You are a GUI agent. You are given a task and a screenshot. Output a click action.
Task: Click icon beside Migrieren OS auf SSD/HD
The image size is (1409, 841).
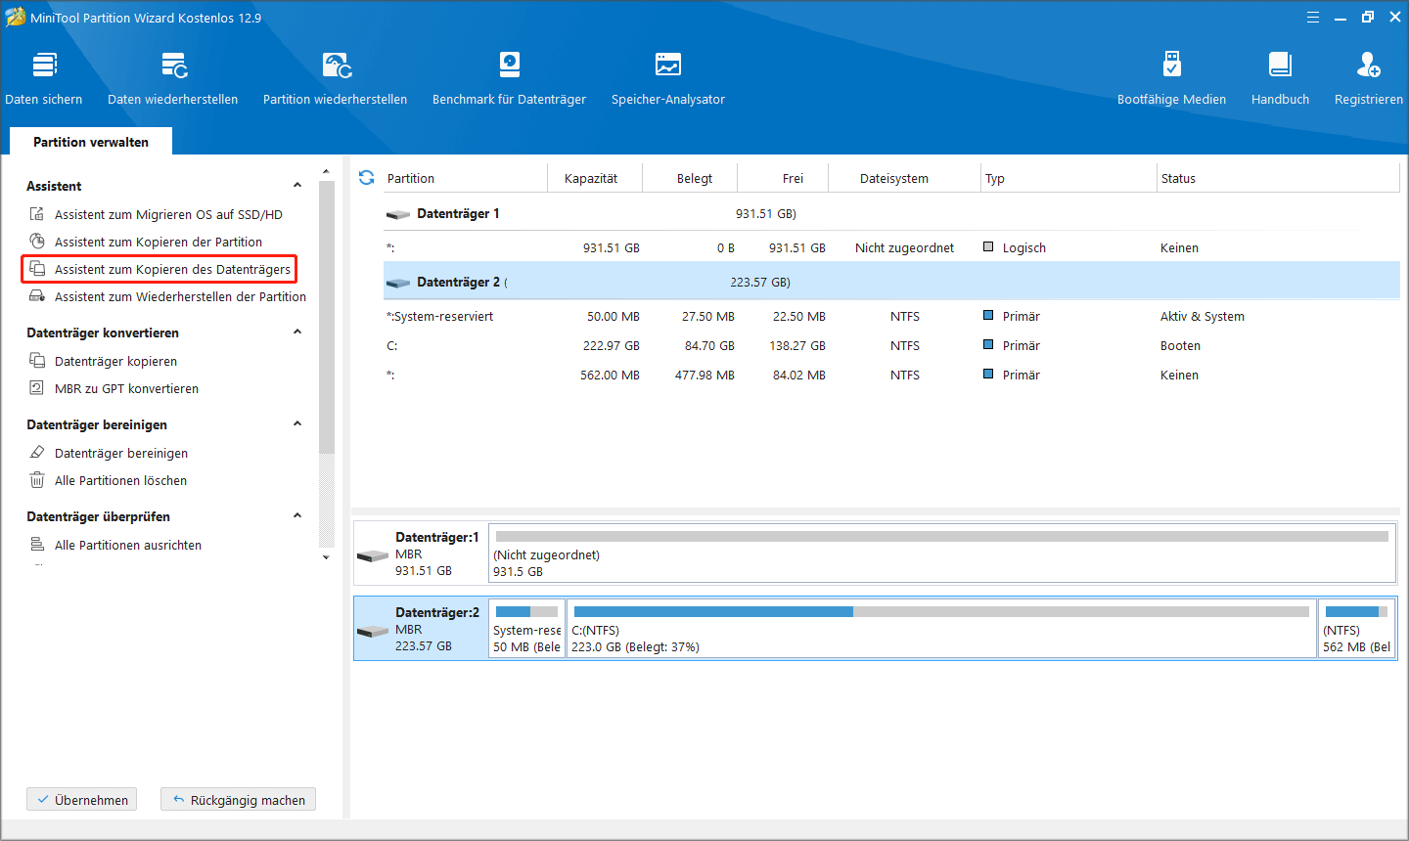[x=37, y=214]
